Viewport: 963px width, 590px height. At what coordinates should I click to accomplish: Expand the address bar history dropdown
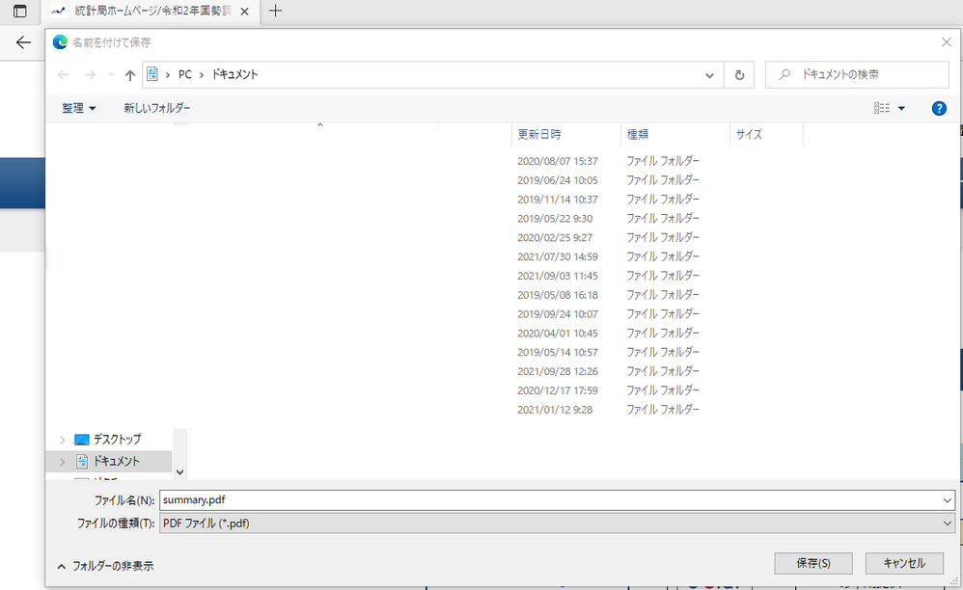709,75
